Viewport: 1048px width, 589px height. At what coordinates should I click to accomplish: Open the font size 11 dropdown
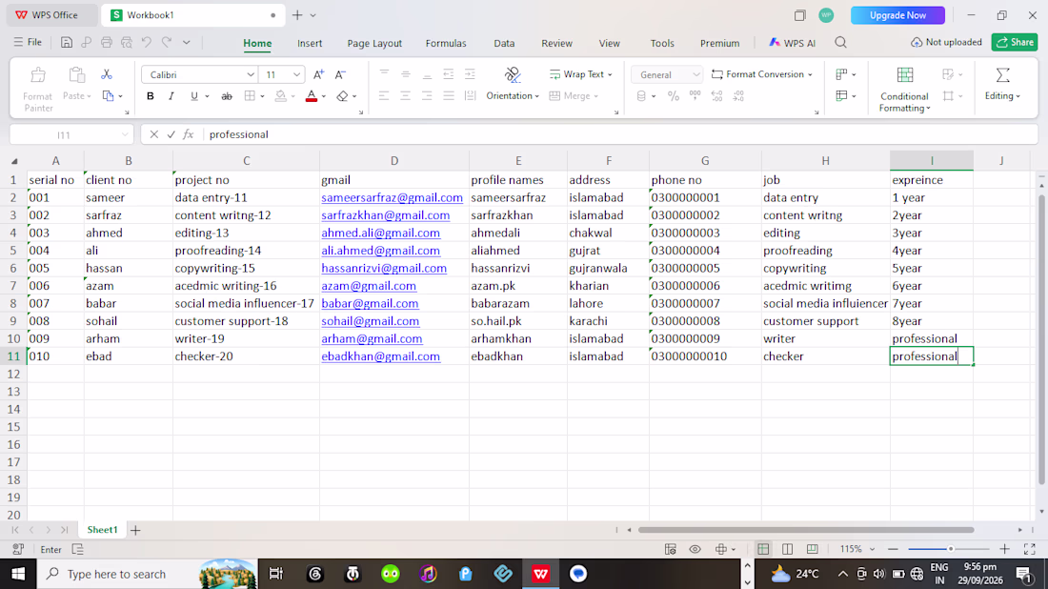(x=296, y=75)
